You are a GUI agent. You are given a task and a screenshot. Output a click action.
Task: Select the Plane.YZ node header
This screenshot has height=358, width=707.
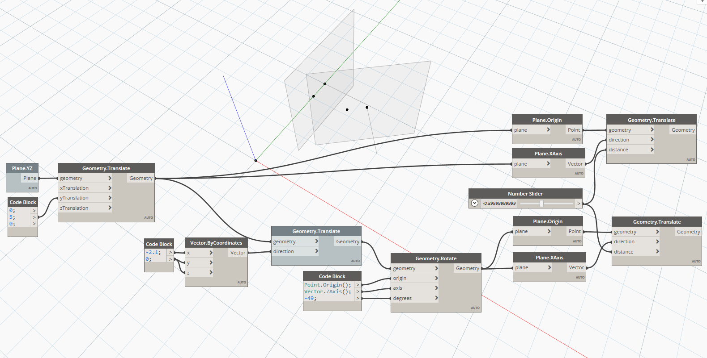coord(22,168)
